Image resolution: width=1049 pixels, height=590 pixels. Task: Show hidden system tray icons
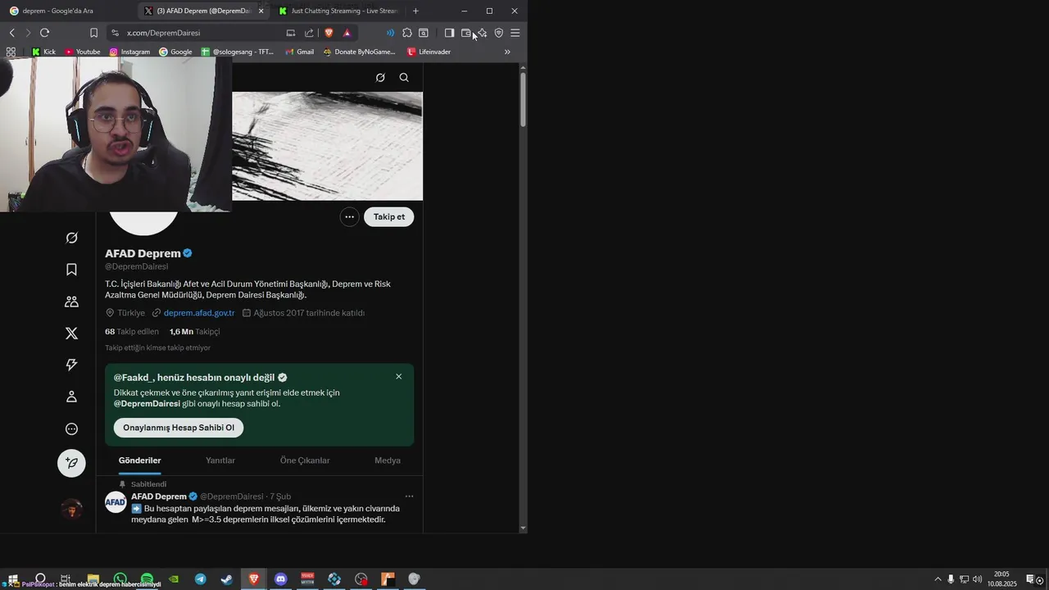[x=938, y=579]
